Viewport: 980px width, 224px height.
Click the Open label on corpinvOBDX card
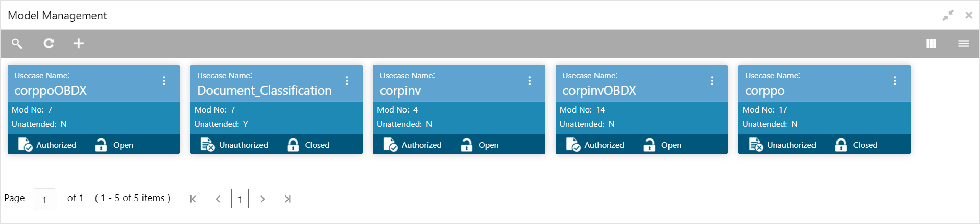coord(671,145)
